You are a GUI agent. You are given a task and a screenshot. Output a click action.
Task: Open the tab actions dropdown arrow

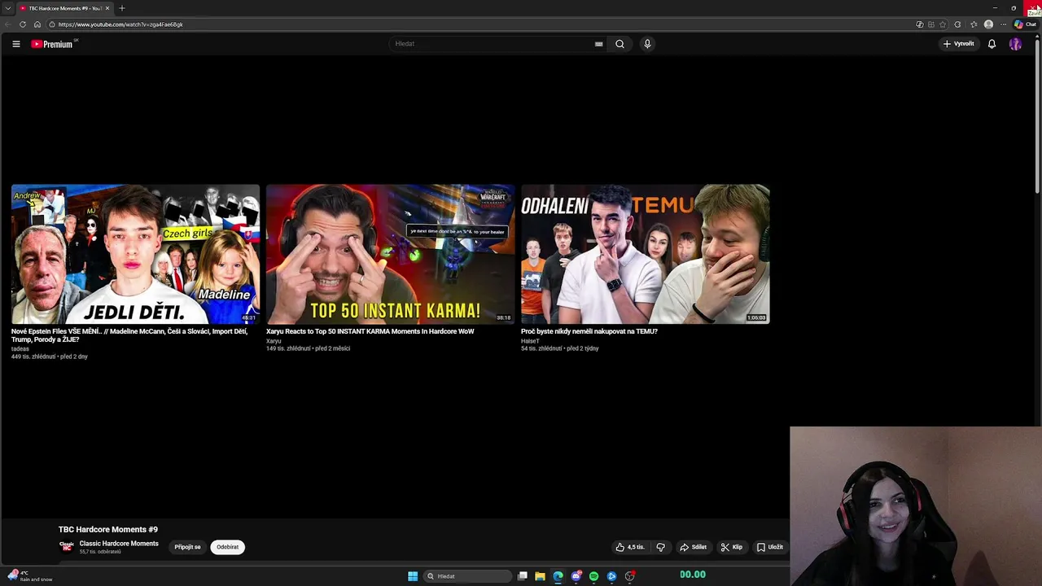(8, 8)
